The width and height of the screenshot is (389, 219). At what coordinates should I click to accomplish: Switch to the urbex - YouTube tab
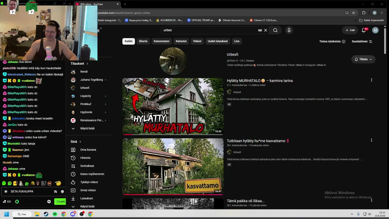[x=97, y=4]
